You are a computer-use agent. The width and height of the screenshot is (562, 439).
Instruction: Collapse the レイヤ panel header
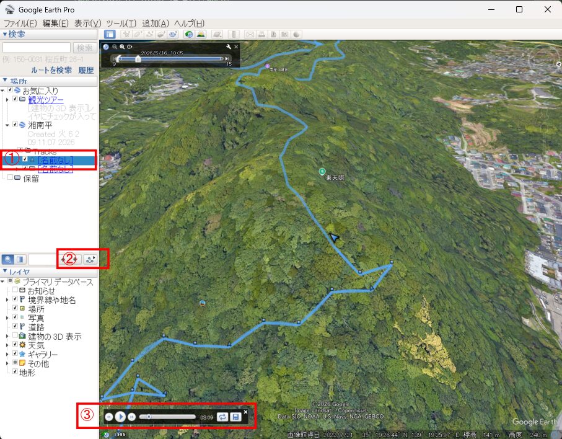(50, 272)
